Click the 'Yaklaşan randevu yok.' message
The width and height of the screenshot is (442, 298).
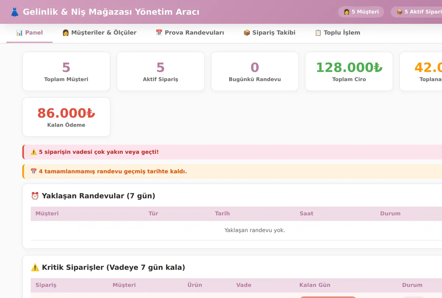click(x=255, y=230)
